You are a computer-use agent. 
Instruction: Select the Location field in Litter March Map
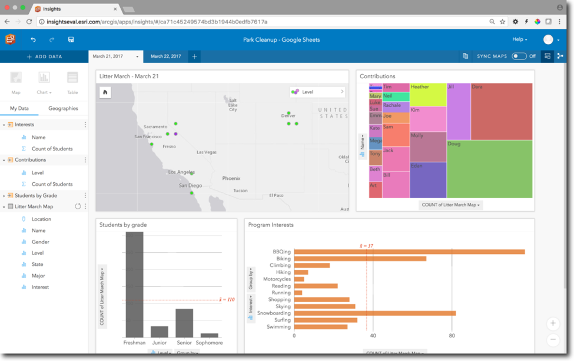point(41,219)
